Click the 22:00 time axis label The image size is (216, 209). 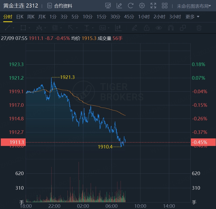54,206
